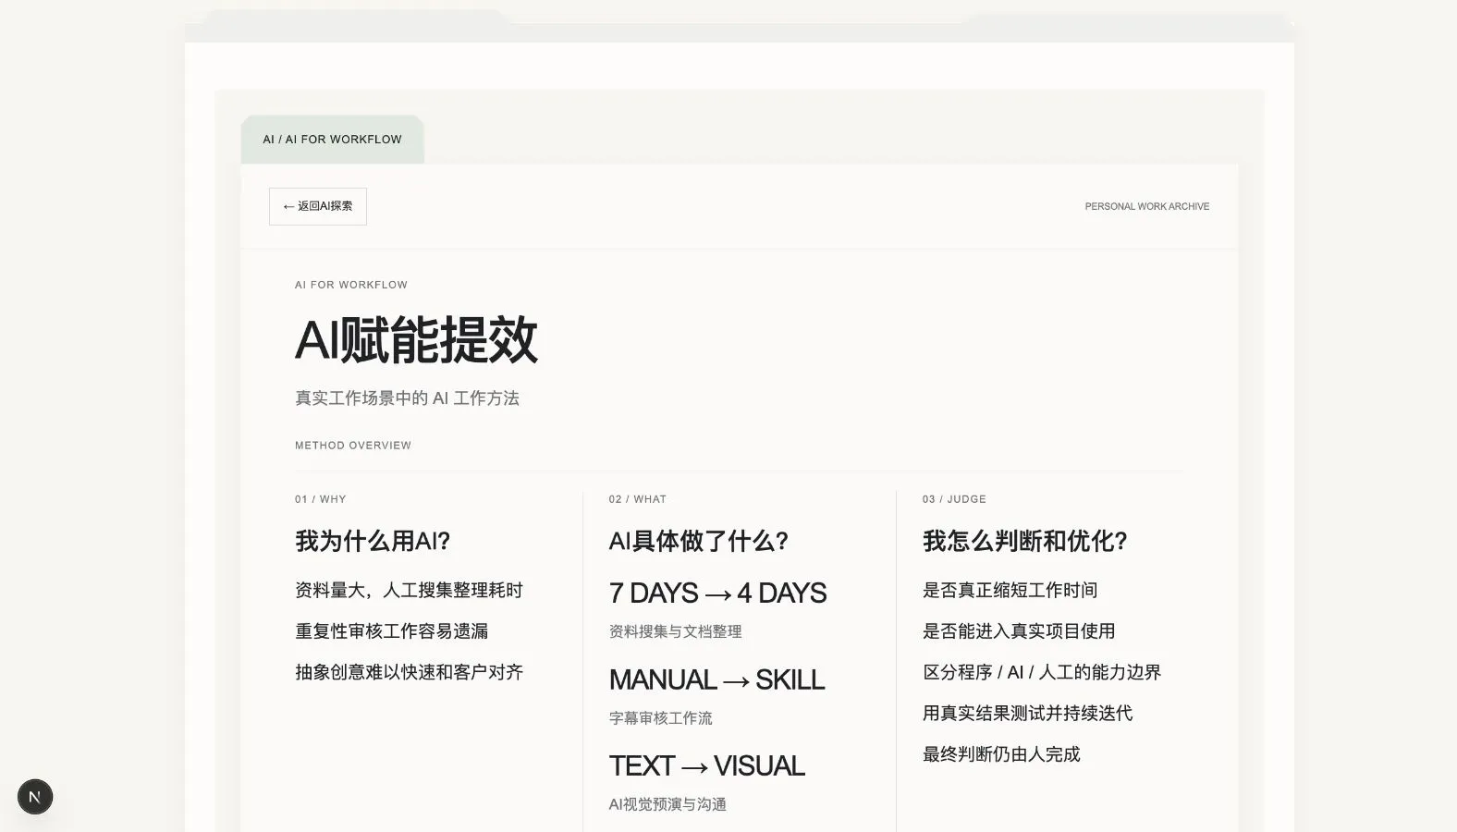Click the 01 / WHY label
Viewport: 1457px width, 832px height.
(320, 499)
